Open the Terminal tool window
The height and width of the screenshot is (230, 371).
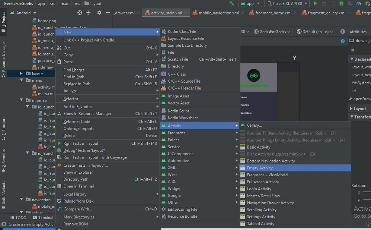point(43,218)
